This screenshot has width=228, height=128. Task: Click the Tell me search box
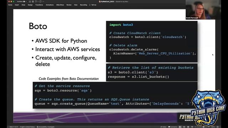(x=93, y=5)
